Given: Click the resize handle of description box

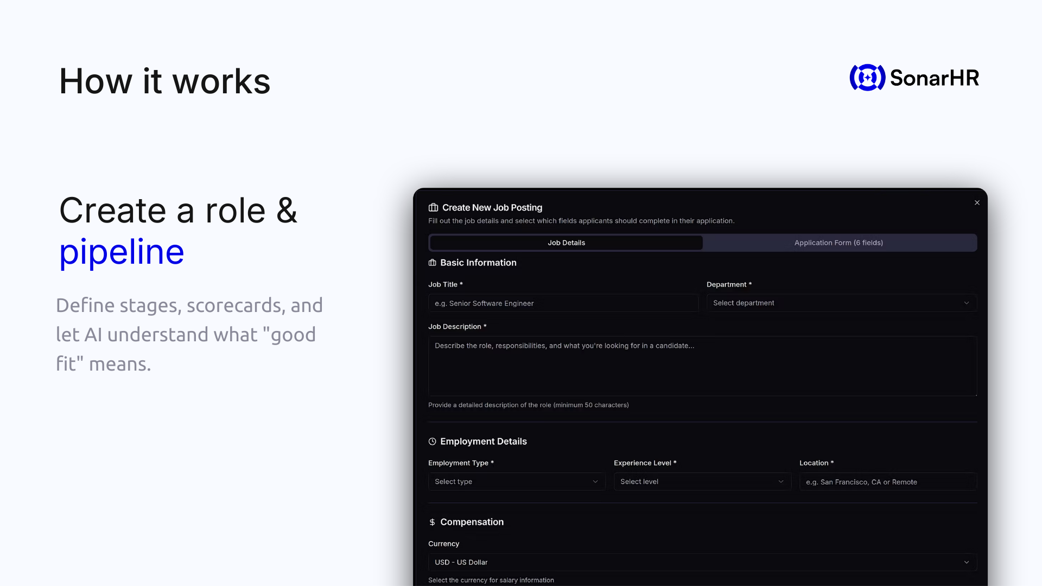Looking at the screenshot, I should 975,394.
